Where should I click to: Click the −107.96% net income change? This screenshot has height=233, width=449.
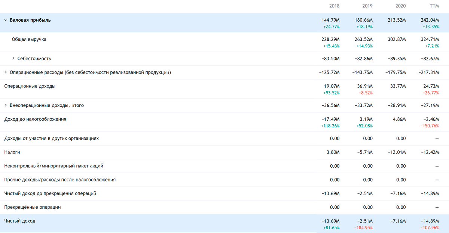430,227
